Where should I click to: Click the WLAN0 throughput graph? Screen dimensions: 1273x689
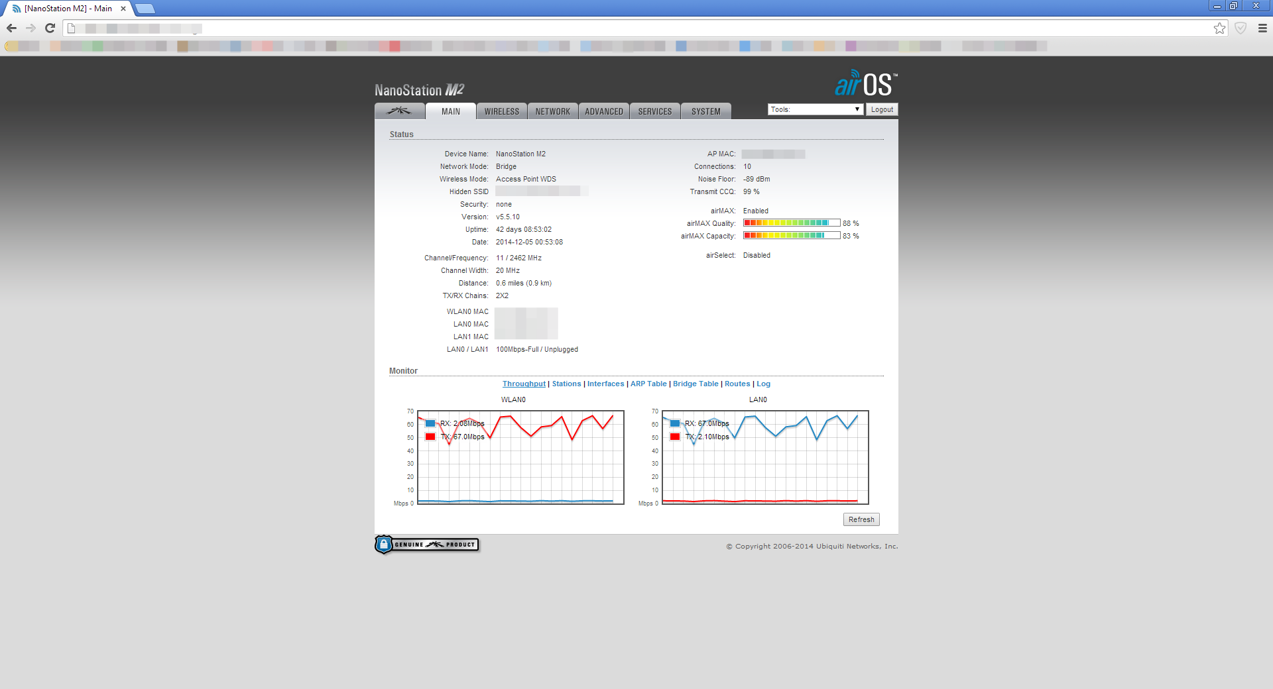pos(520,457)
